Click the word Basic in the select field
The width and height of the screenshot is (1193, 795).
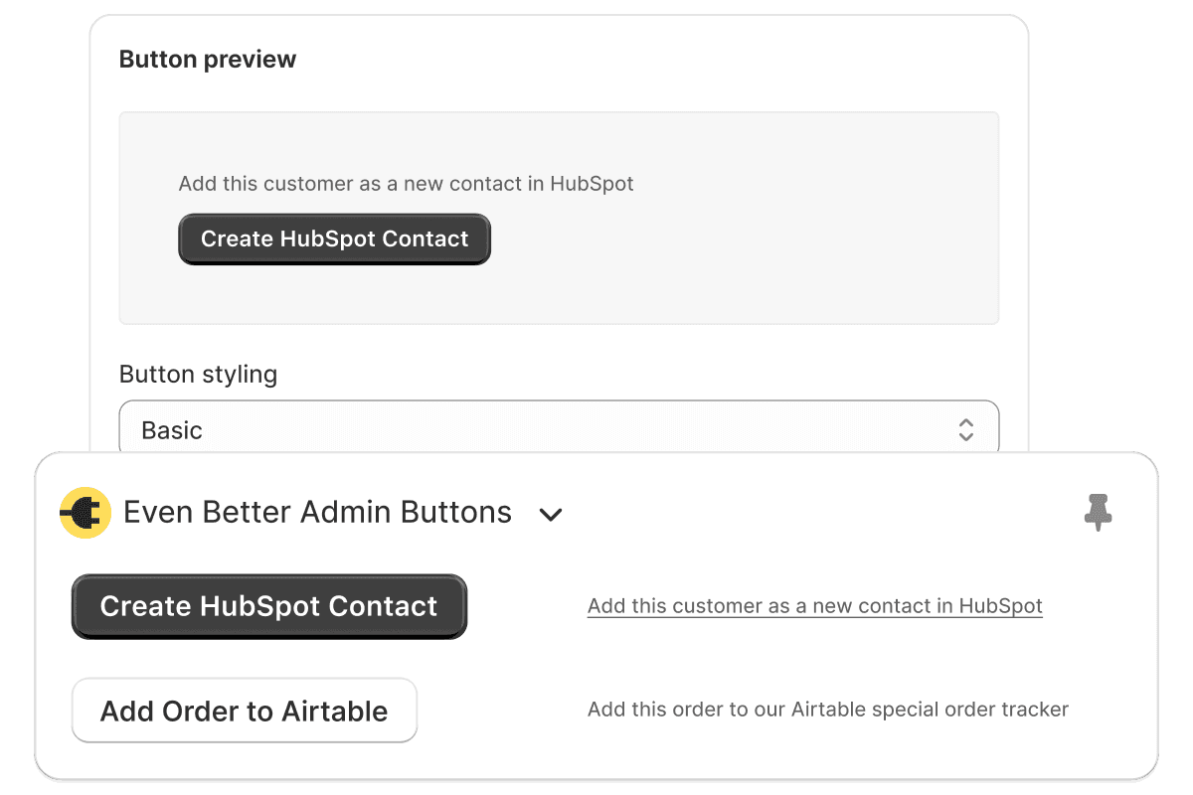tap(172, 430)
